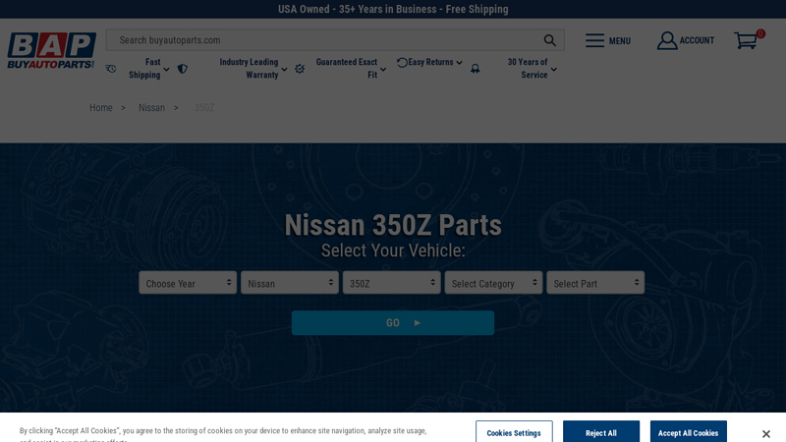Click the easy returns arrow icon
Image resolution: width=786 pixels, height=442 pixels.
pyautogui.click(x=402, y=63)
